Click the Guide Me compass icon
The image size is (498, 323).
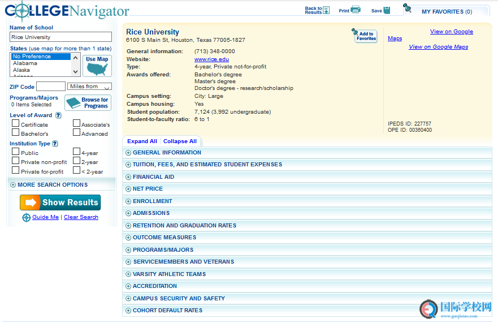[27, 217]
